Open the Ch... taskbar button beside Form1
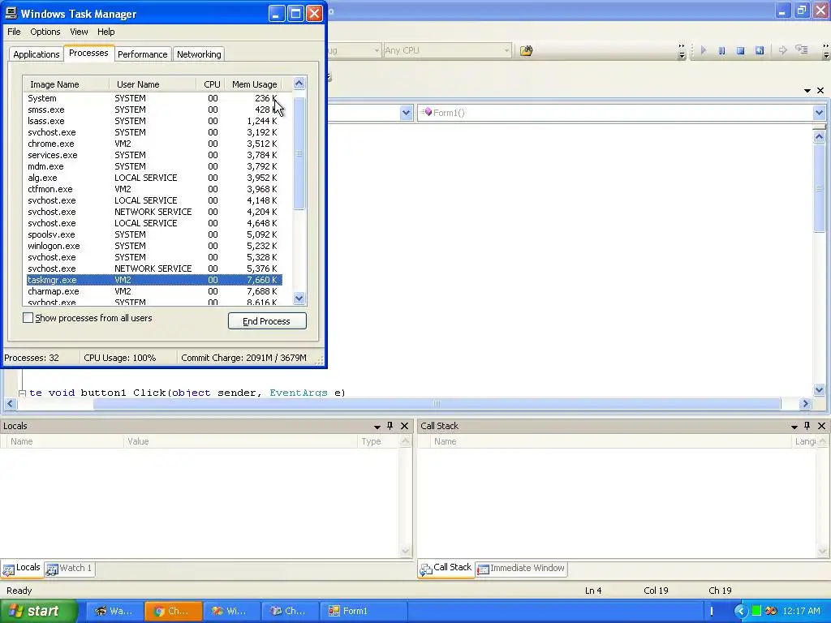This screenshot has width=831, height=623. 291,611
